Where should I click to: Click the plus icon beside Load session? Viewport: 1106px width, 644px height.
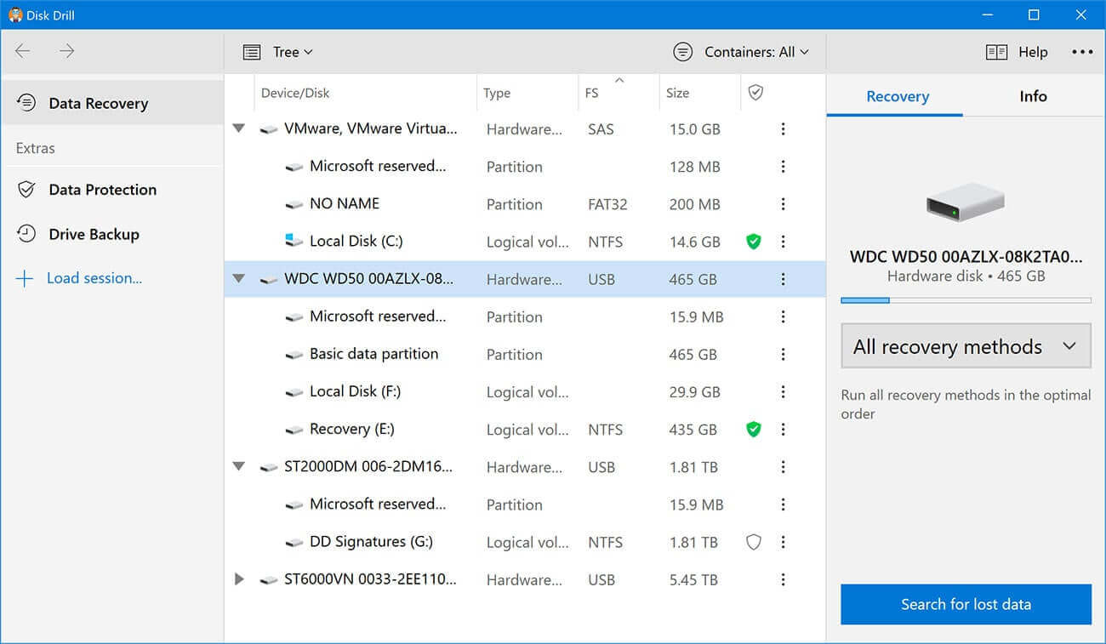[x=26, y=278]
